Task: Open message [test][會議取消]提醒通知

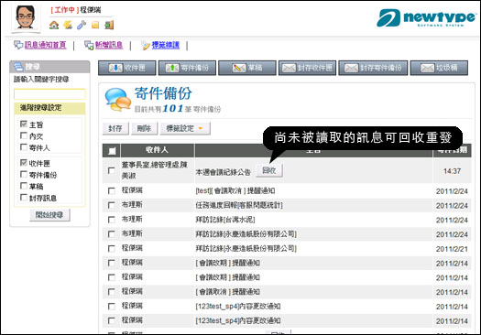Action: pos(235,191)
